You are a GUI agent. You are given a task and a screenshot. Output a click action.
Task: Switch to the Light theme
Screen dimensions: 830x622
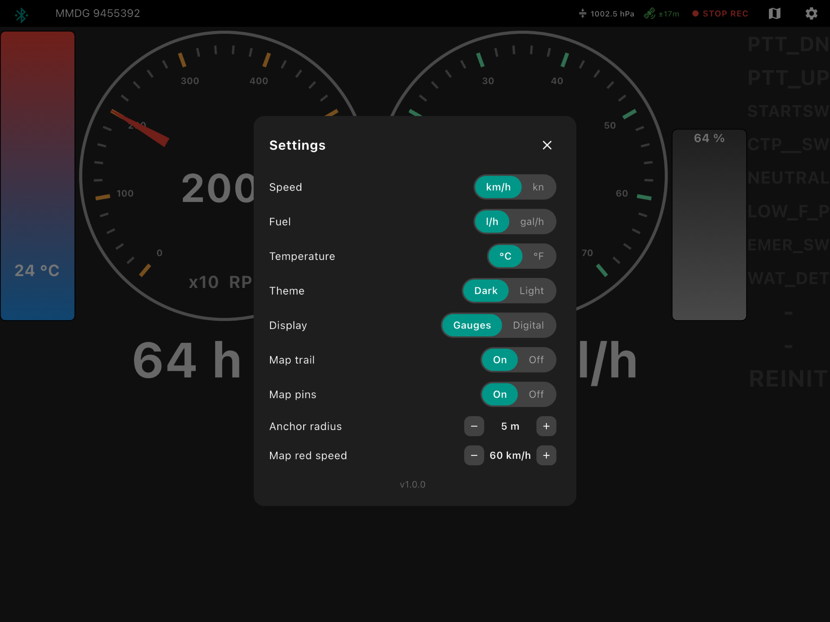(x=531, y=291)
